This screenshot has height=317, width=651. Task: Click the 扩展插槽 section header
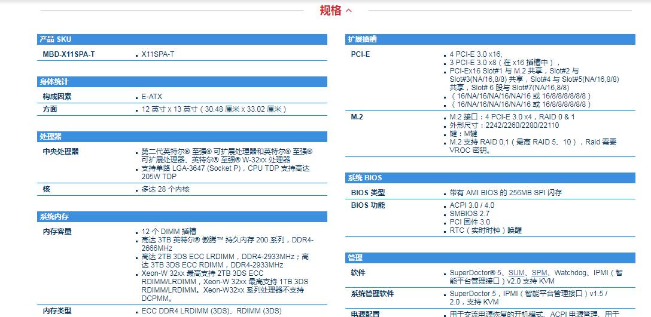(363, 39)
